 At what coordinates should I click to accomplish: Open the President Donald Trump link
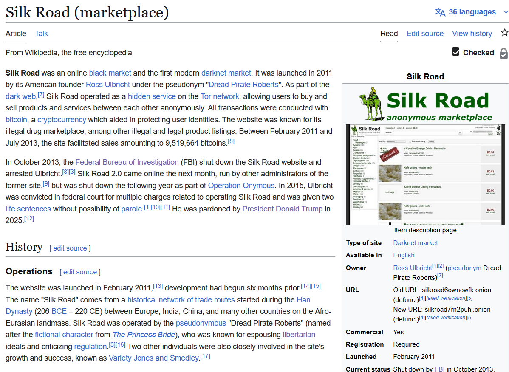click(283, 209)
